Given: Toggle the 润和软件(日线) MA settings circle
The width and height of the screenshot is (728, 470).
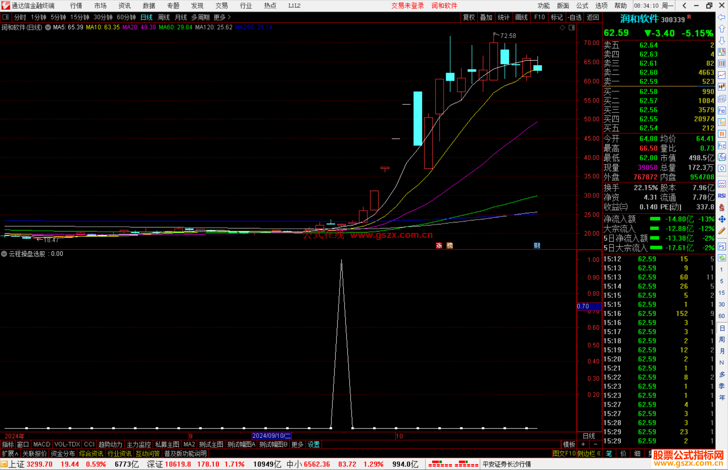Looking at the screenshot, I should [x=48, y=27].
